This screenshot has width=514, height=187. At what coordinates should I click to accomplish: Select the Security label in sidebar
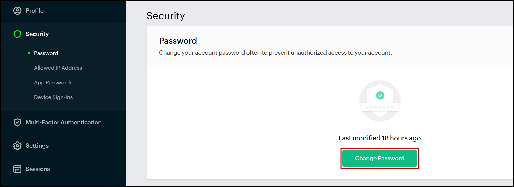[37, 34]
